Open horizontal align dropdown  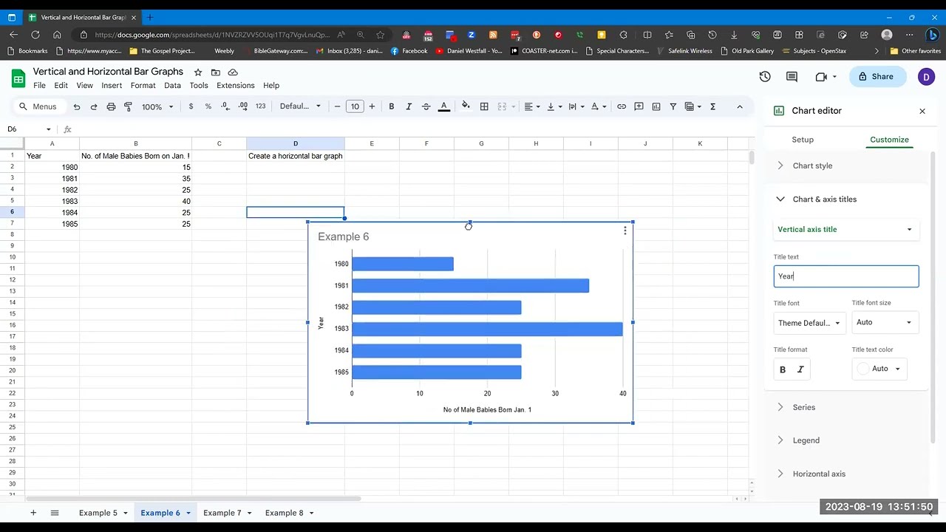point(532,106)
